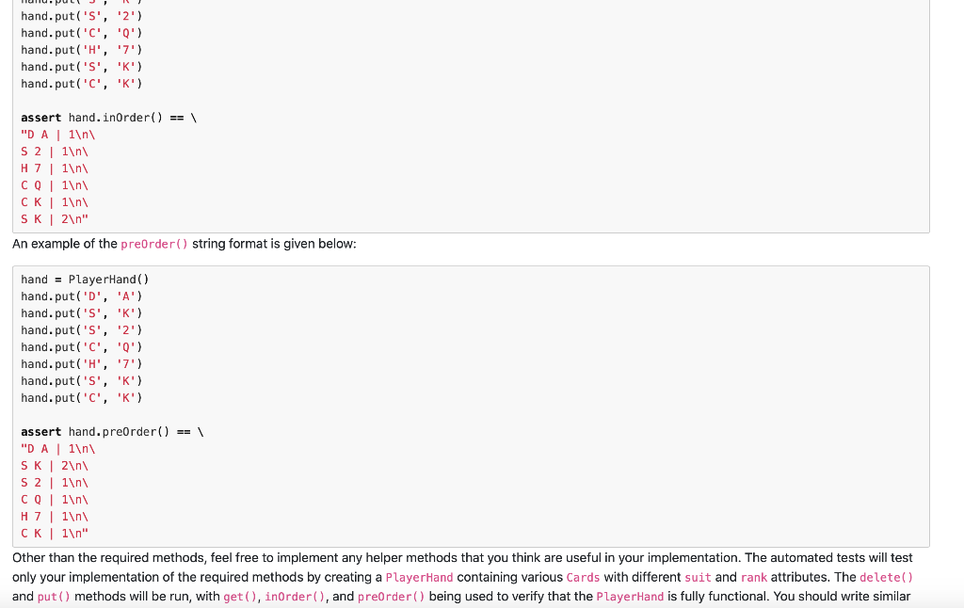Click hand.put('S', '2') above the inOrder assert
Viewport: 964px width, 608px height.
click(x=82, y=16)
